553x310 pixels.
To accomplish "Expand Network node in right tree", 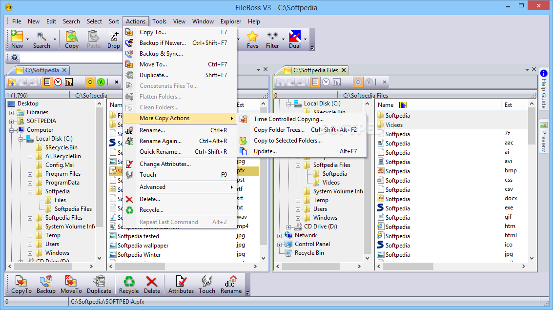I will 279,236.
